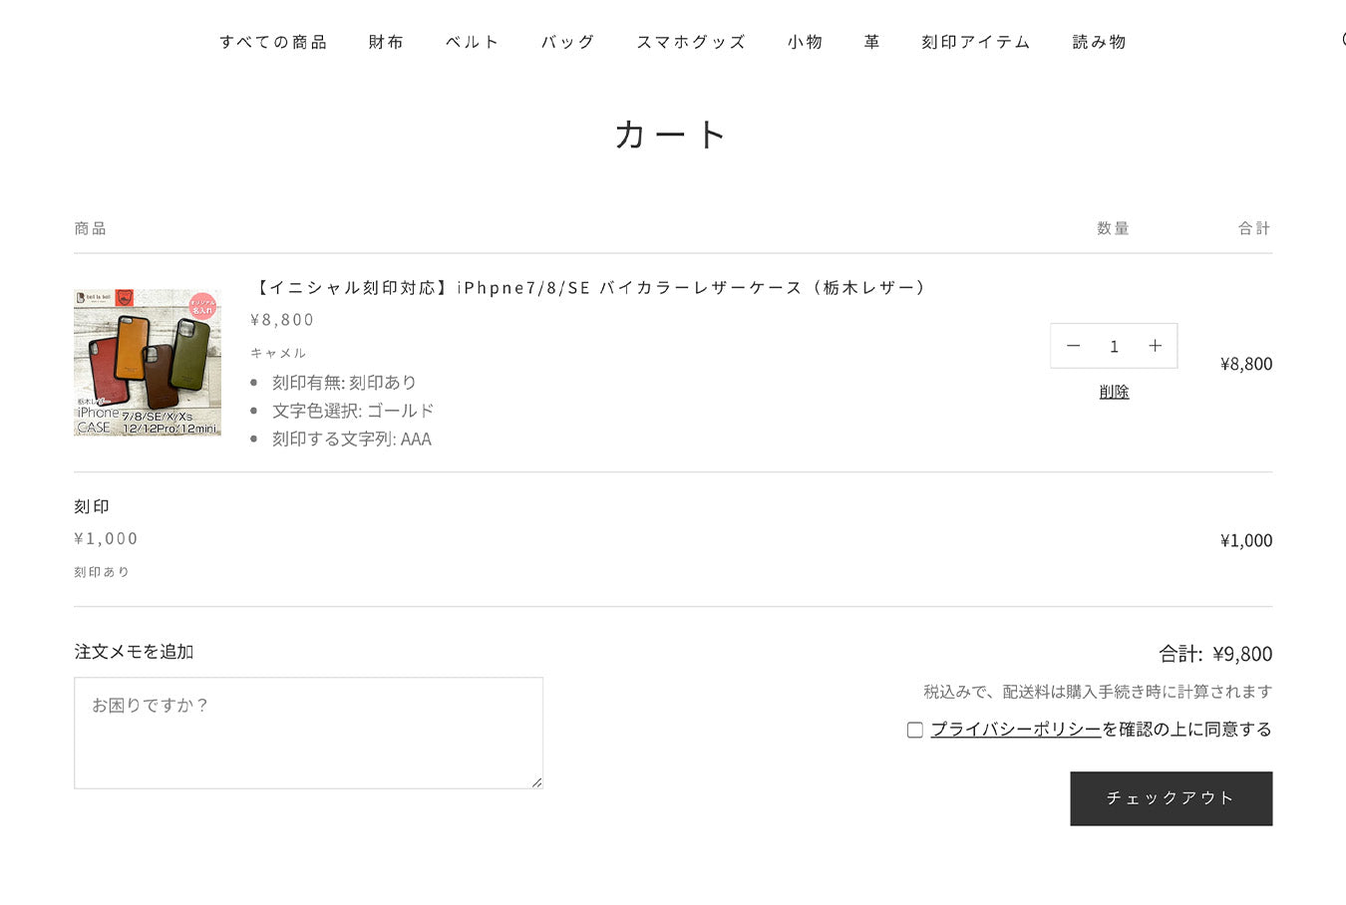
Task: Navigate to スマホグッズ
Action: 691,42
